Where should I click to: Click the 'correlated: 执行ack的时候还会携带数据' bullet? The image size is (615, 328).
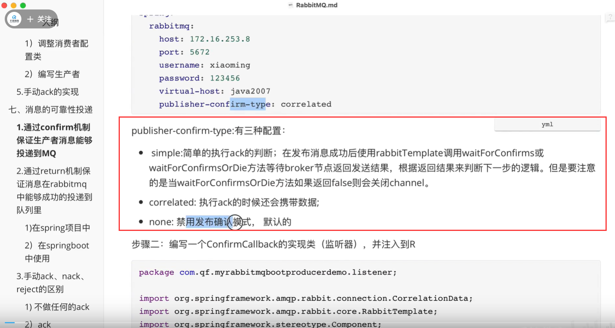pos(234,202)
